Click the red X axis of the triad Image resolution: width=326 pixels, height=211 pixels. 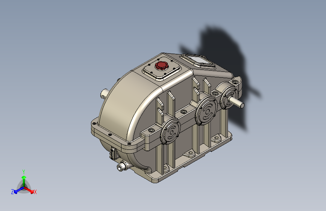30,190
